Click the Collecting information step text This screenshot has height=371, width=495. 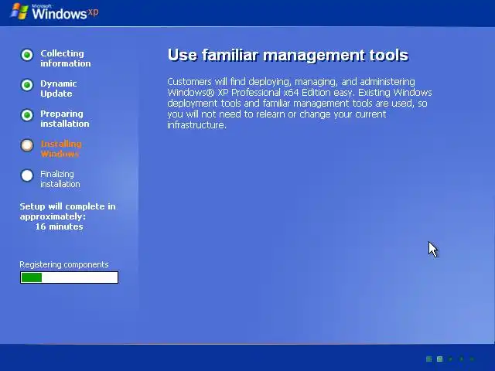pyautogui.click(x=66, y=59)
